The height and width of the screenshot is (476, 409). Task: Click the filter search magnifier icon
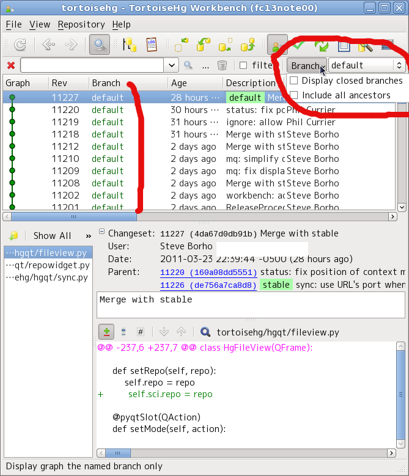pos(188,65)
